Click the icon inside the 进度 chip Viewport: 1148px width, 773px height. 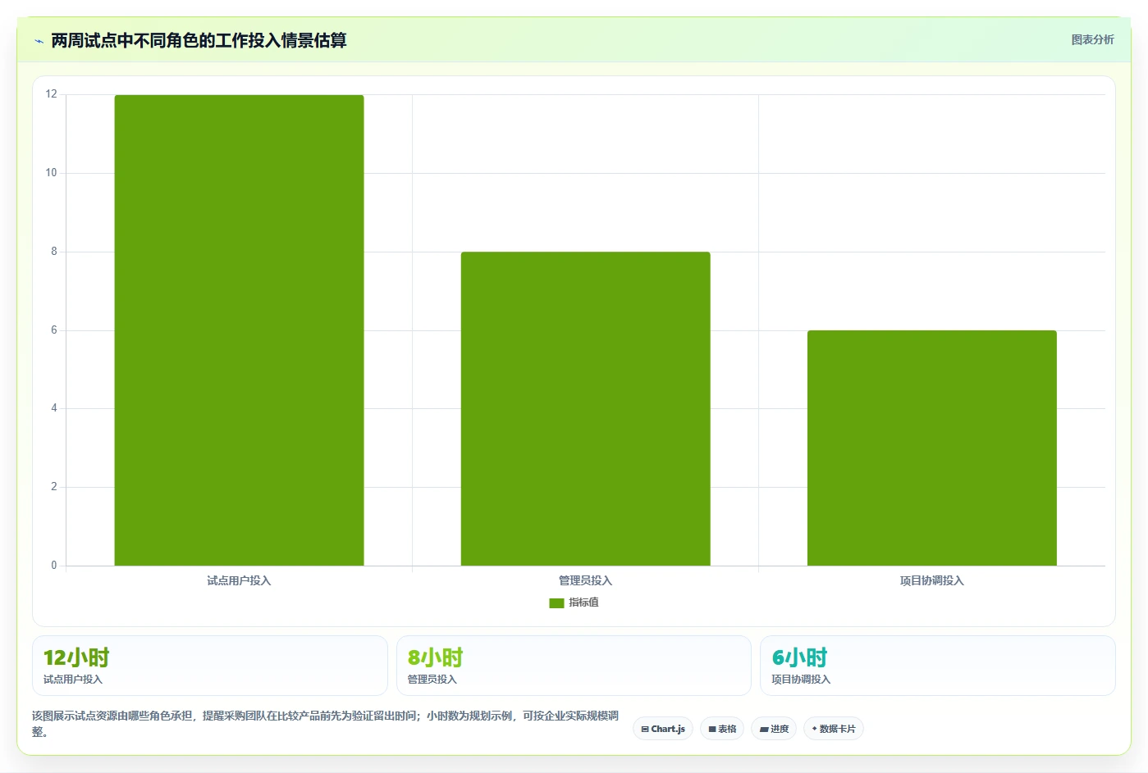[764, 729]
